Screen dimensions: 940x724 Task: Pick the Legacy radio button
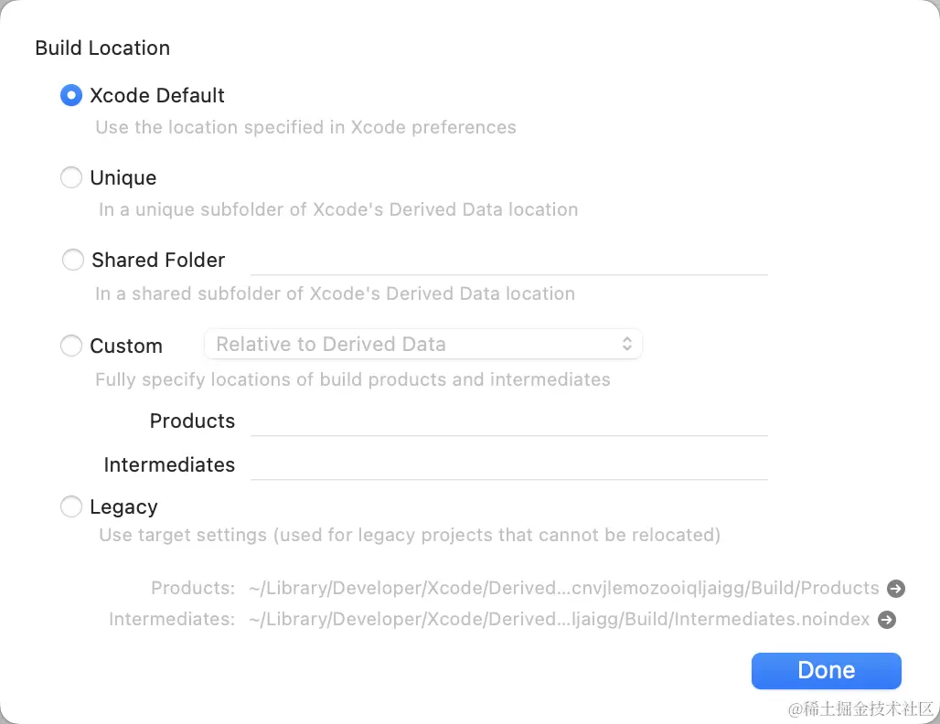pyautogui.click(x=71, y=506)
